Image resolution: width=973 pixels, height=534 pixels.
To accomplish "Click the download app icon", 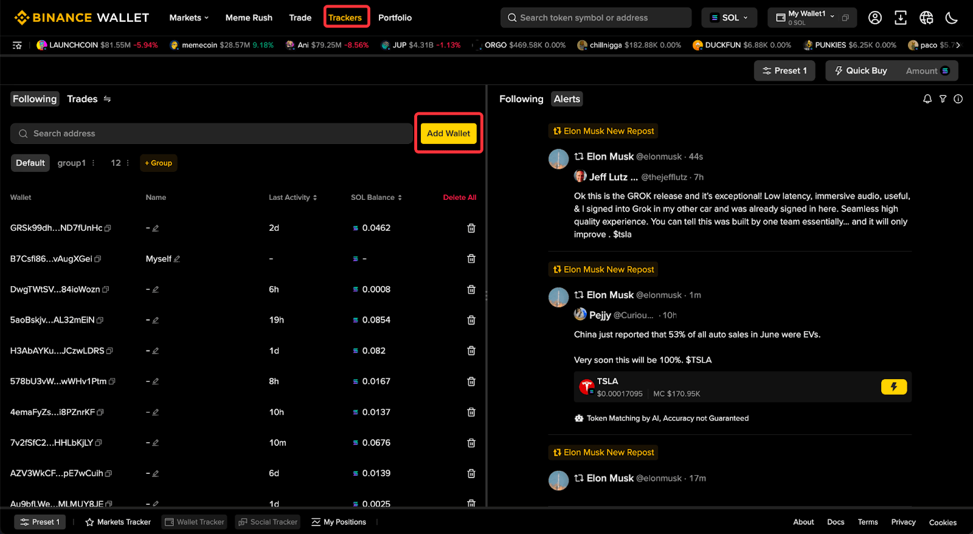I will point(901,18).
